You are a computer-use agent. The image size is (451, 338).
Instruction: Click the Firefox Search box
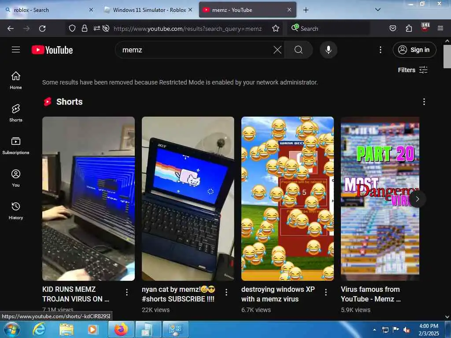pyautogui.click(x=329, y=29)
